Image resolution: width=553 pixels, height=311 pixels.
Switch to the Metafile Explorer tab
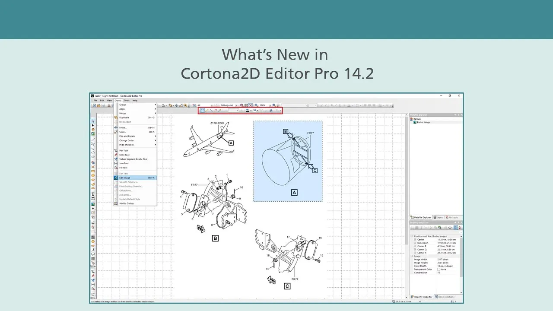coord(421,217)
